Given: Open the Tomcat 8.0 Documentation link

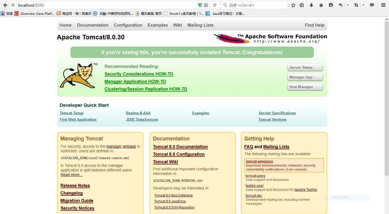Looking at the screenshot, I should tap(180, 147).
